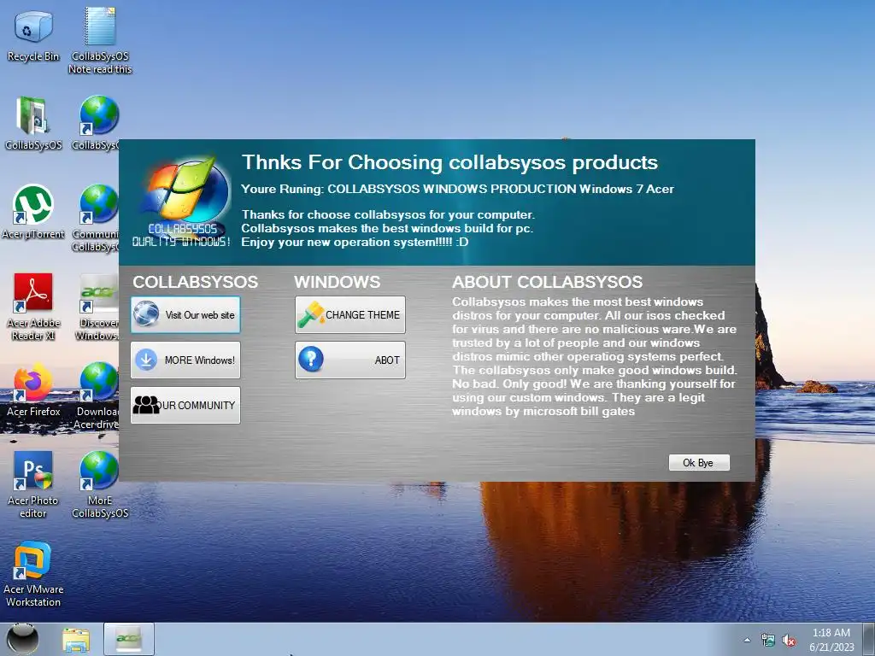875x656 pixels.
Task: Open the Recycle Bin desktop icon
Action: coord(33,36)
